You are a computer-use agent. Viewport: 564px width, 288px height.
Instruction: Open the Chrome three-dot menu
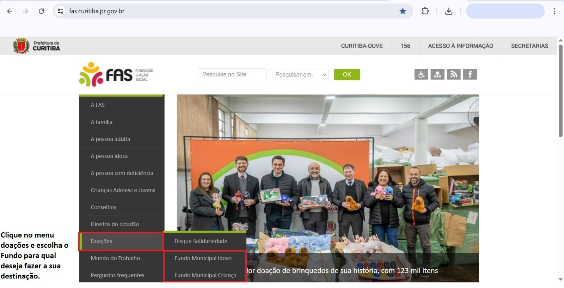(554, 11)
